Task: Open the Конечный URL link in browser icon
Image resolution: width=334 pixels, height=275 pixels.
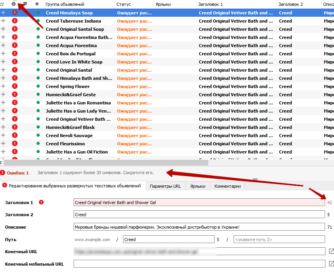Action: point(331,251)
